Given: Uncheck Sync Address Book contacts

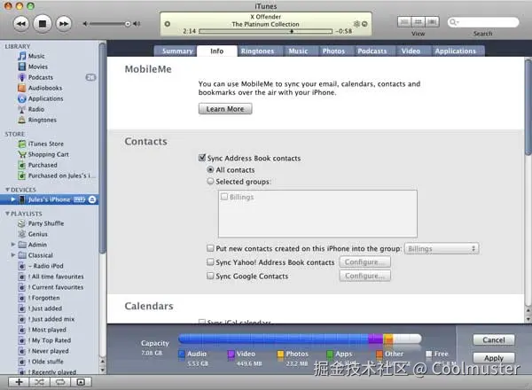Looking at the screenshot, I should pyautogui.click(x=202, y=158).
